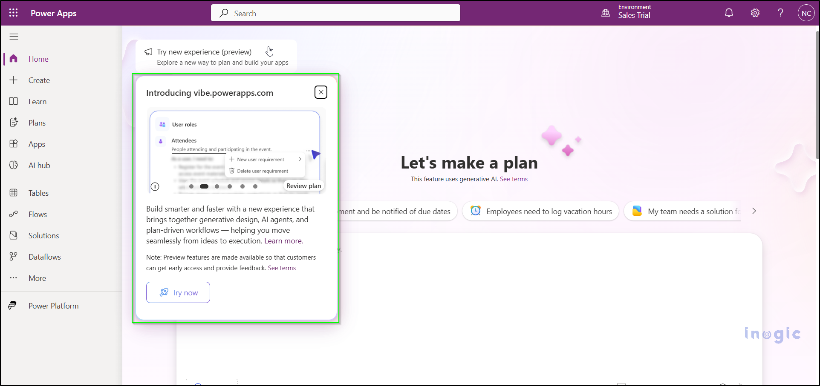Open Dataflows from the sidebar
The image size is (820, 386).
(45, 257)
